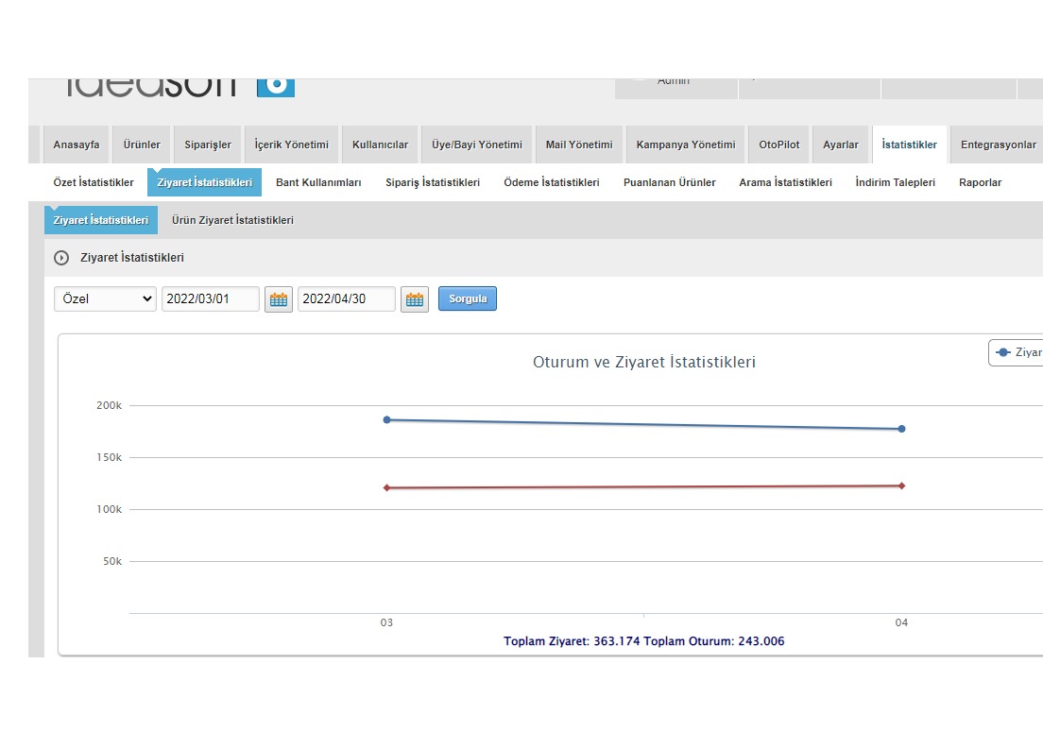The width and height of the screenshot is (1060, 749).
Task: Open Üye/Bayi Yönetimi tab
Action: (x=476, y=145)
